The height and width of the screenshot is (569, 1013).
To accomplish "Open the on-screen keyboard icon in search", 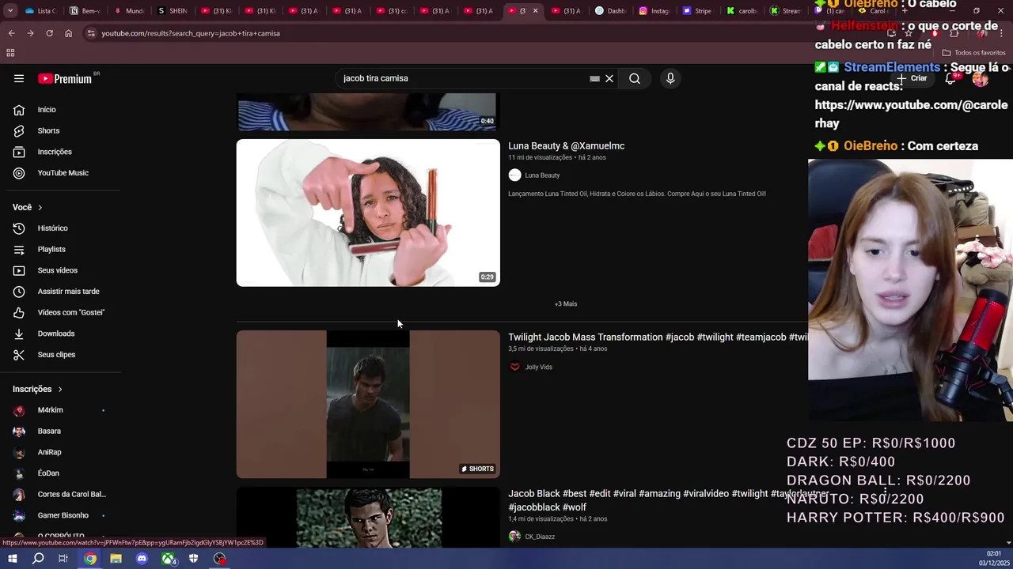I will [594, 78].
